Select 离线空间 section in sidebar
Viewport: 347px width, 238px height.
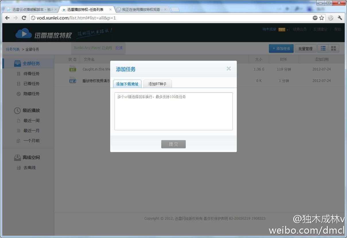(x=31, y=157)
